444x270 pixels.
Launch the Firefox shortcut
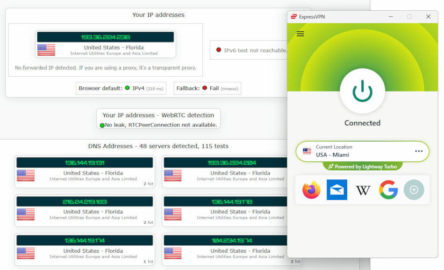[x=312, y=190]
